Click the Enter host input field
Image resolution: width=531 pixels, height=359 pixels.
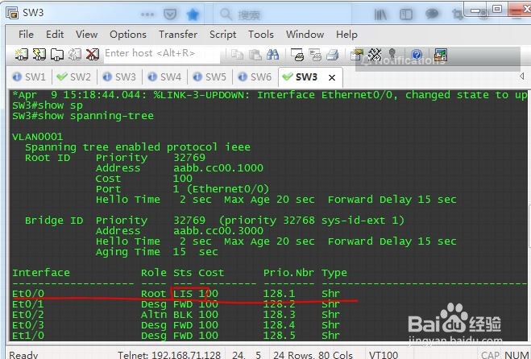(162, 55)
